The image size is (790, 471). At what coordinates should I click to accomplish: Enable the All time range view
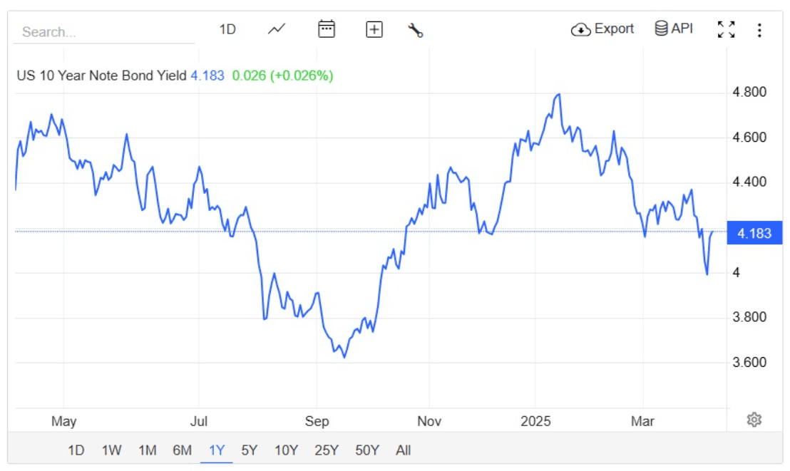click(403, 450)
